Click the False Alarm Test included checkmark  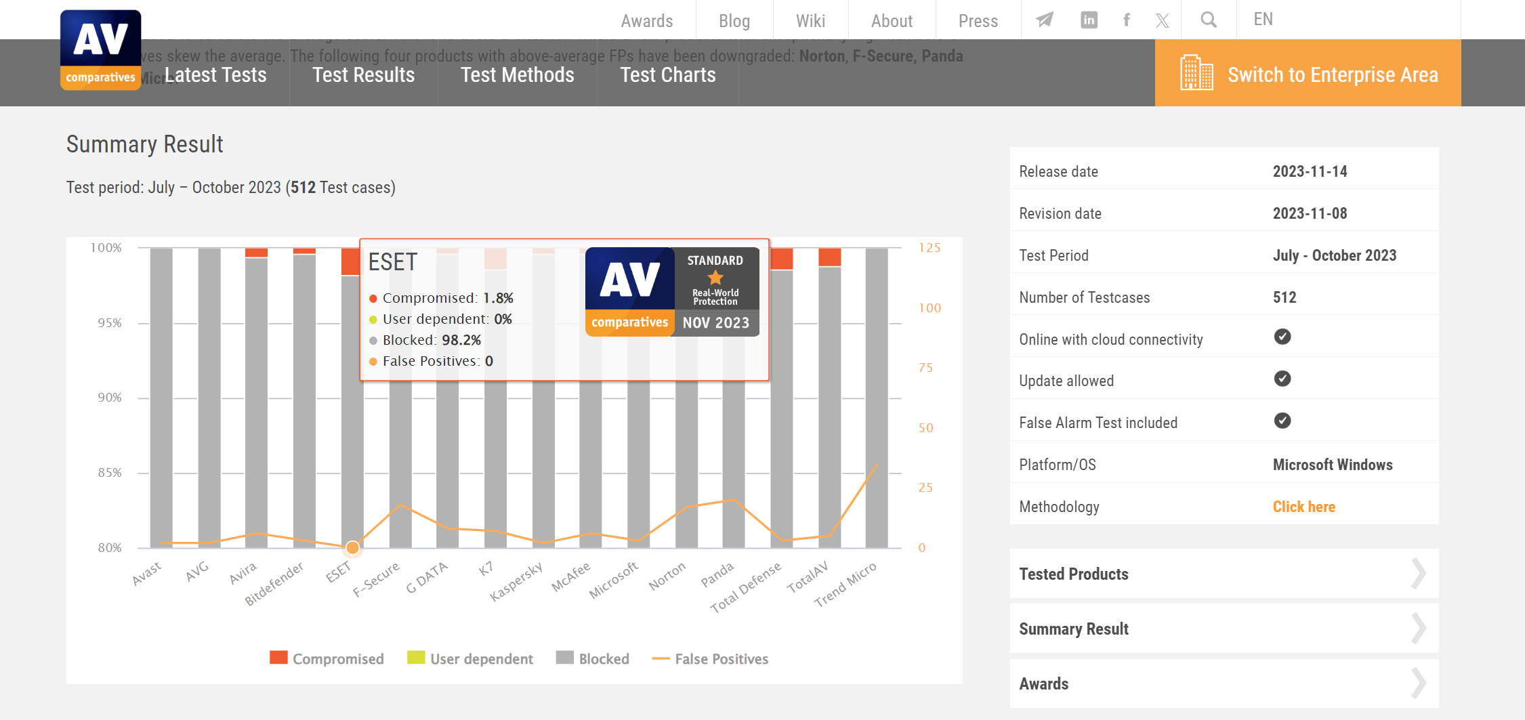1282,421
